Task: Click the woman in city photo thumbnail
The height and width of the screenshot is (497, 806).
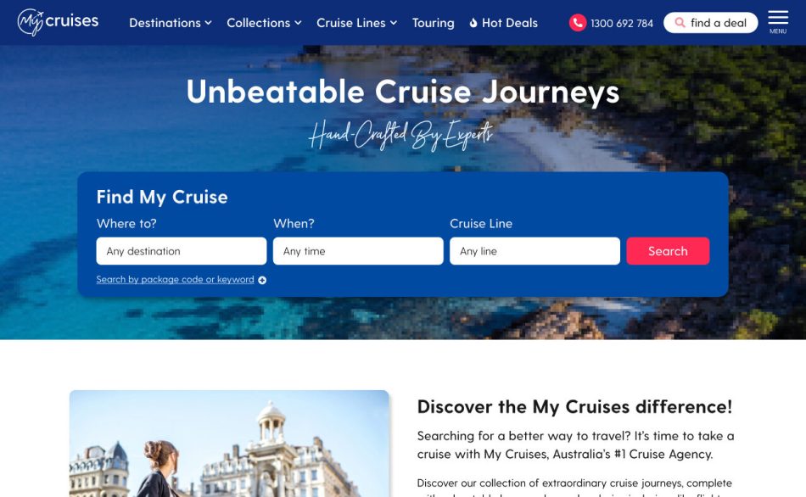Action: [229, 444]
